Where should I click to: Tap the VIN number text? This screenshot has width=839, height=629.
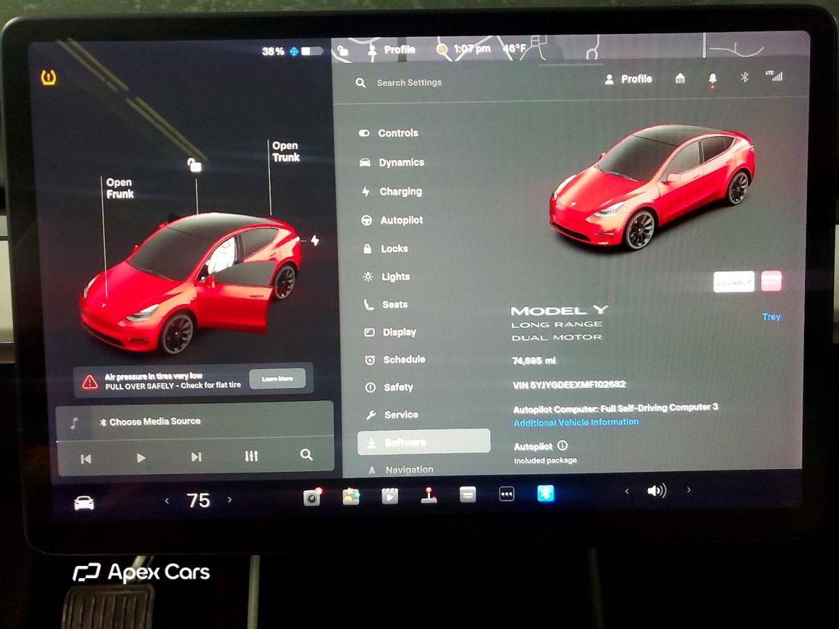pos(568,384)
